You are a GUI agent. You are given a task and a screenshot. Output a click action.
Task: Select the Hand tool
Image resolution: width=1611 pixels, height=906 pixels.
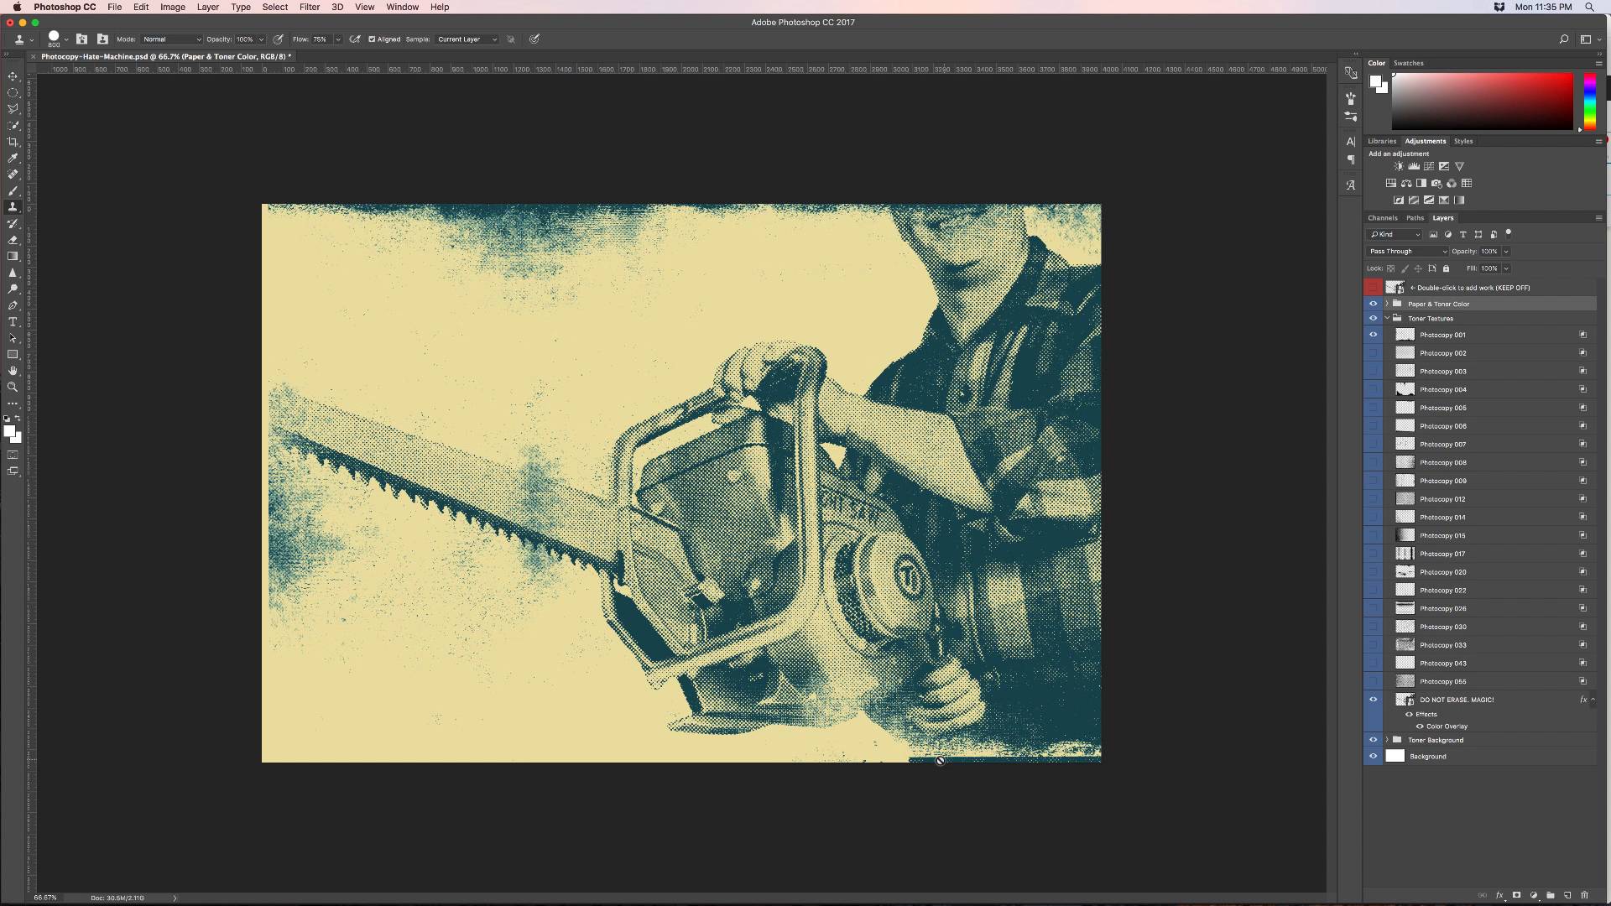click(13, 371)
